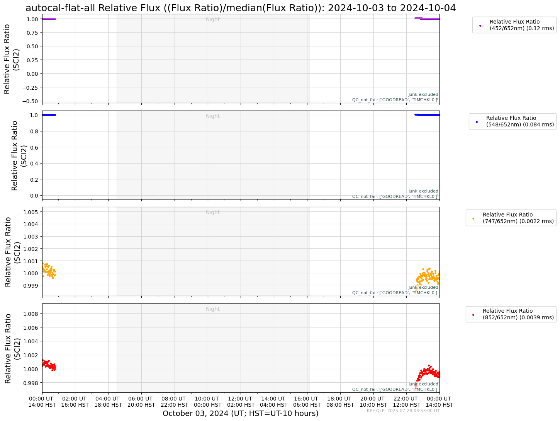
Task: Click the 0.8 y-axis tick in the second panel
Action: [x=35, y=131]
